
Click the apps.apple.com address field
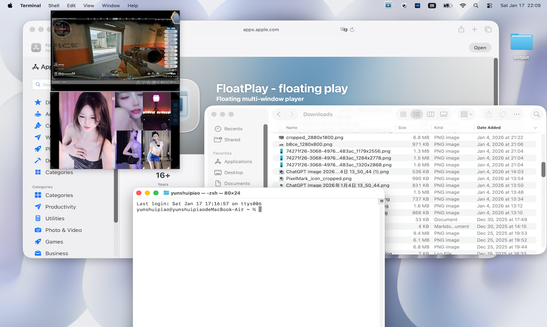(261, 30)
